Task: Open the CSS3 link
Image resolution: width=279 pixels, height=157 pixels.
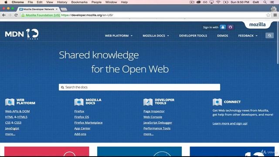Action: 18,123
